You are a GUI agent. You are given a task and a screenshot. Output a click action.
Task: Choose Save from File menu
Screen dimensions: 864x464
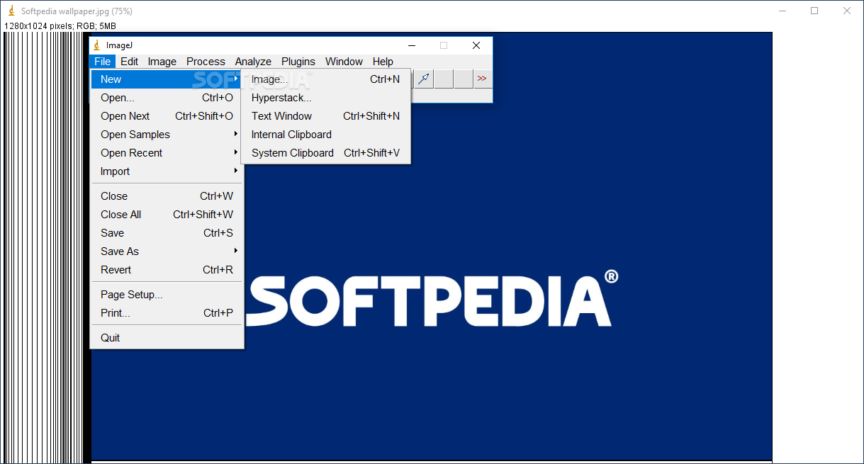(x=167, y=233)
